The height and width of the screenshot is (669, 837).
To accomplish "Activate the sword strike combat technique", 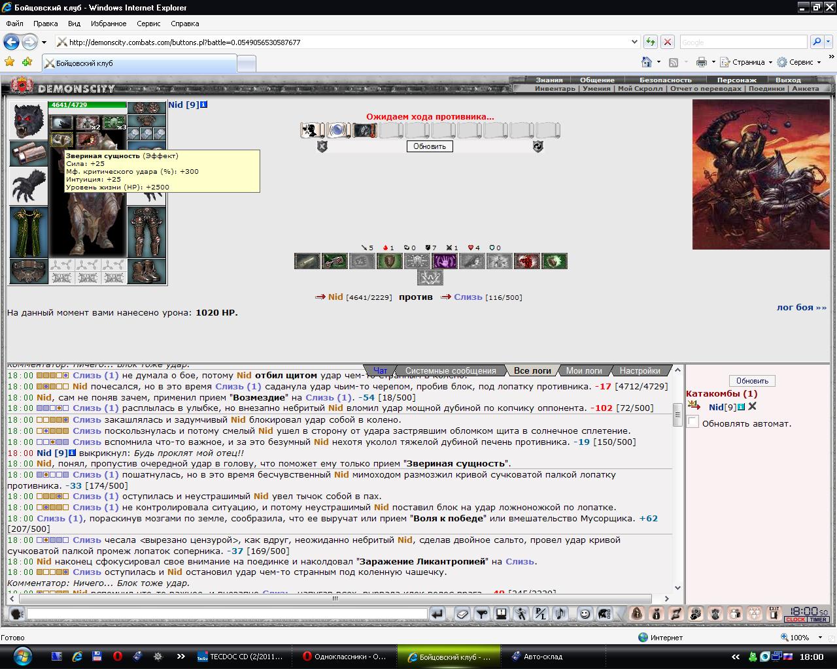I will [x=307, y=261].
